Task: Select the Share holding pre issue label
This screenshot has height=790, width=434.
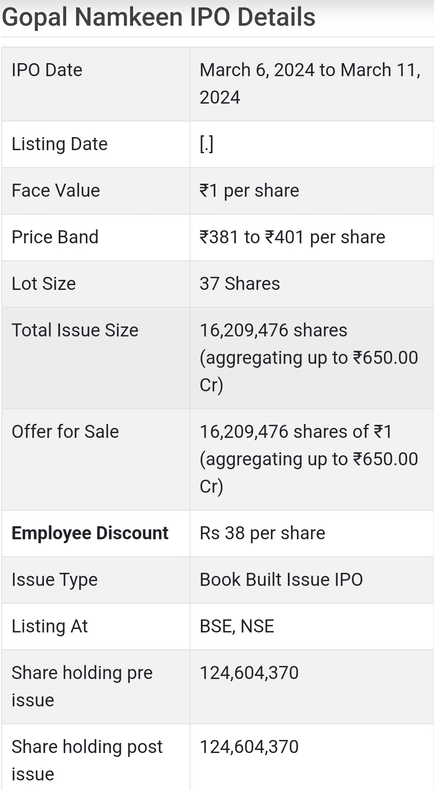Action: 82,686
